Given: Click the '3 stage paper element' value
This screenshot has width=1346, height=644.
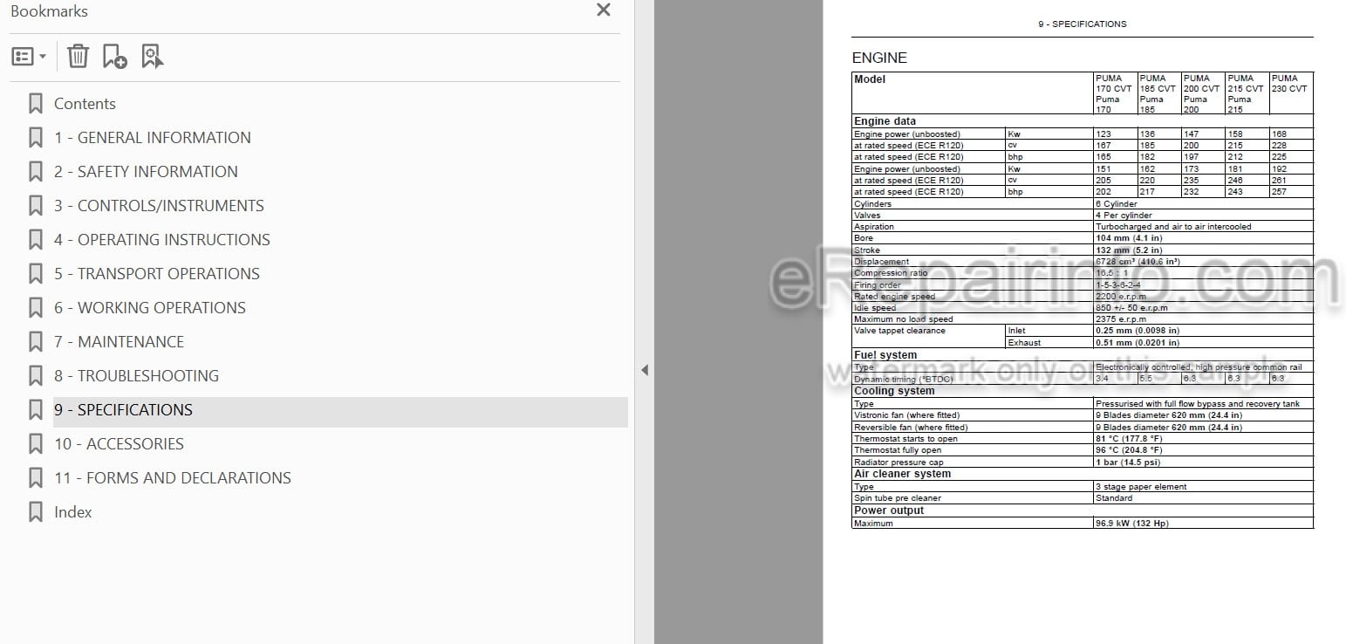Looking at the screenshot, I should click(x=1141, y=487).
